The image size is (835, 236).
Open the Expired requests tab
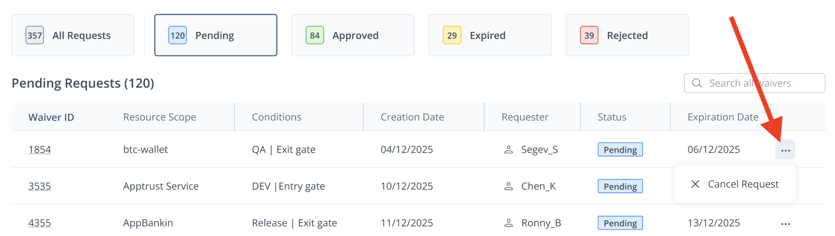pos(490,35)
